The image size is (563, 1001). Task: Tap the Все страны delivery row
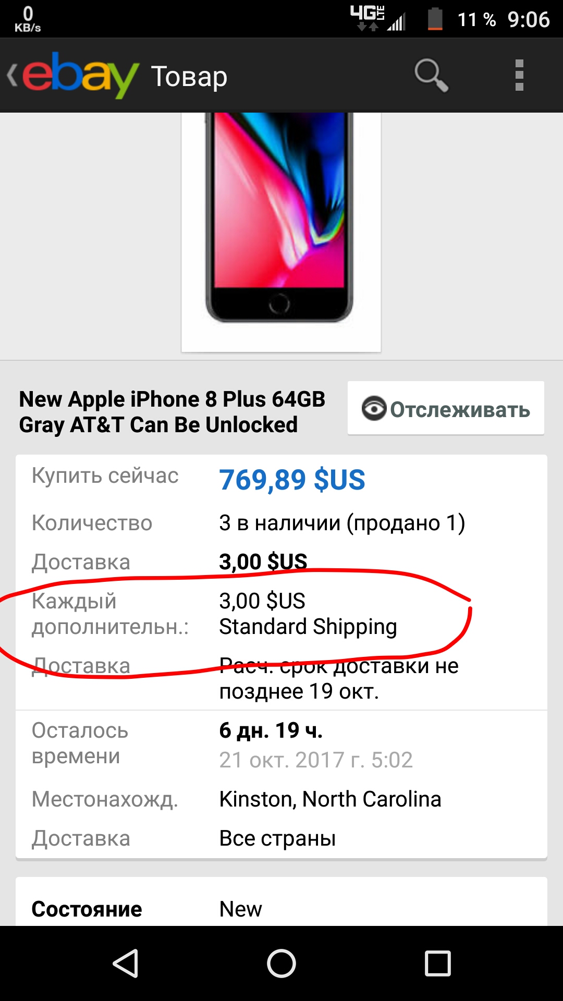click(x=281, y=838)
